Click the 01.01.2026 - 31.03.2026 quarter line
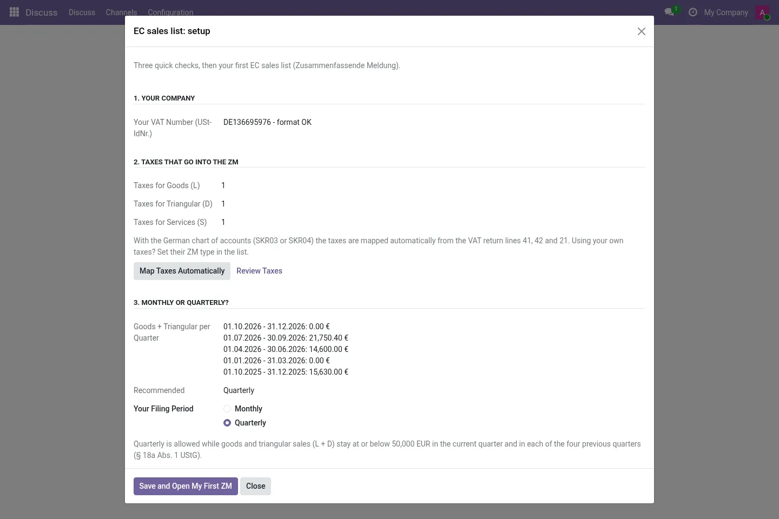 pyautogui.click(x=276, y=361)
